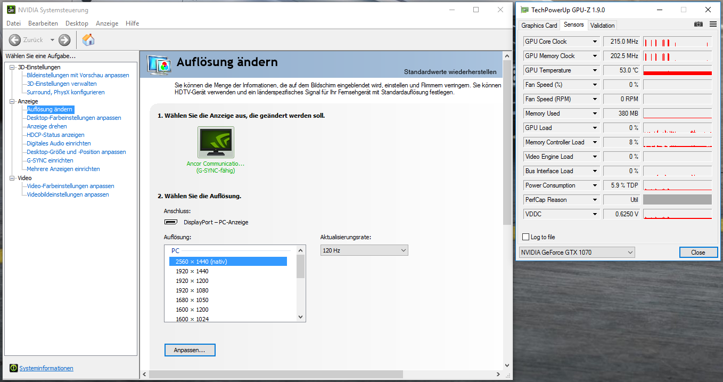Choose the 1920 × 1080 resolution
The height and width of the screenshot is (382, 723).
[192, 290]
